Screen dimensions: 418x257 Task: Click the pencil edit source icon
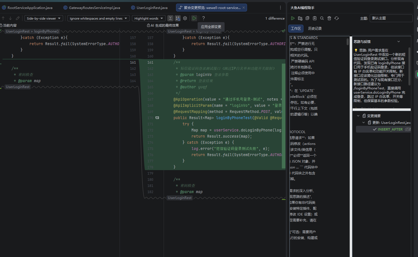coord(18,18)
